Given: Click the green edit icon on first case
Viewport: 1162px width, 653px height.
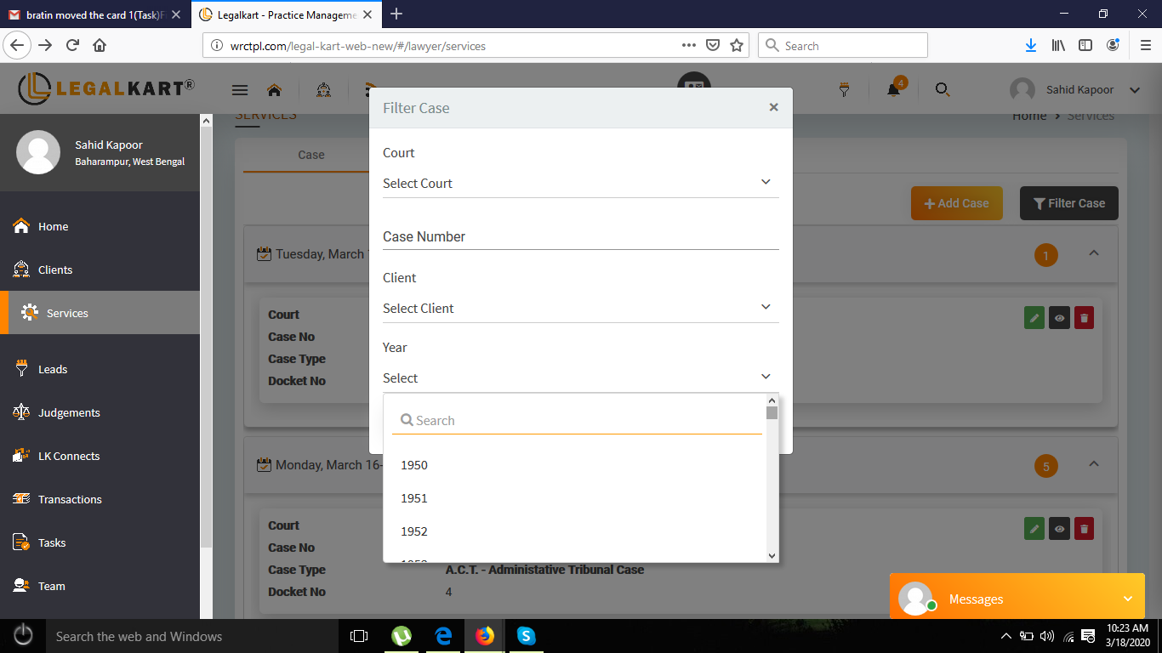Looking at the screenshot, I should click(x=1034, y=318).
